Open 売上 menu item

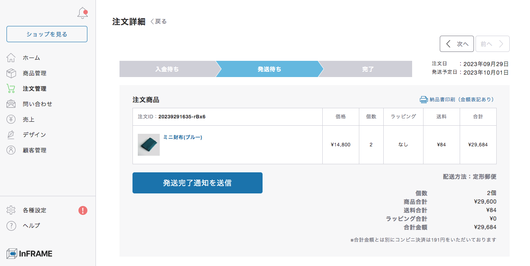pyautogui.click(x=28, y=119)
